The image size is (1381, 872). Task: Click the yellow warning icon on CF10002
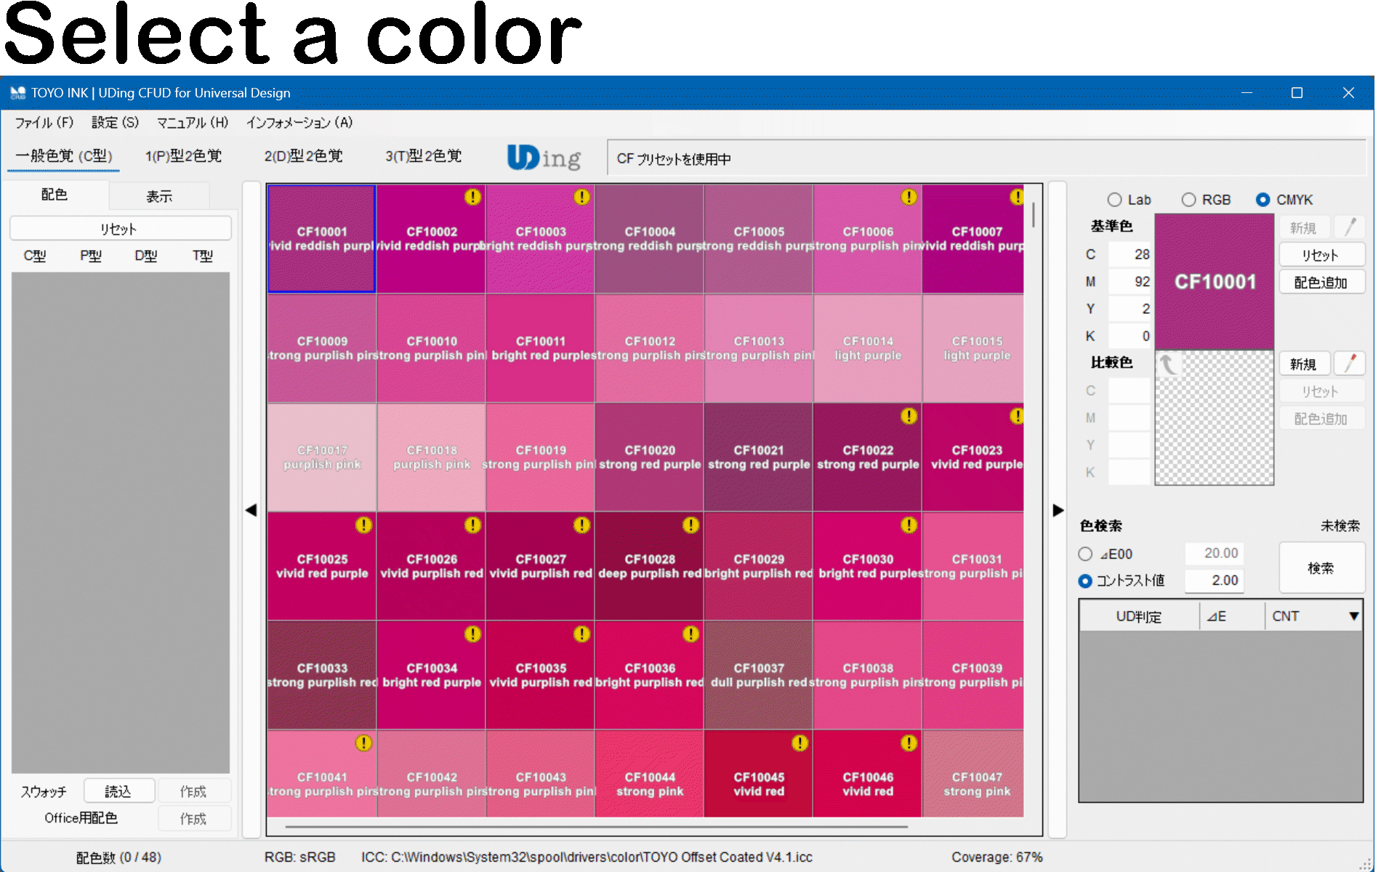tap(472, 197)
